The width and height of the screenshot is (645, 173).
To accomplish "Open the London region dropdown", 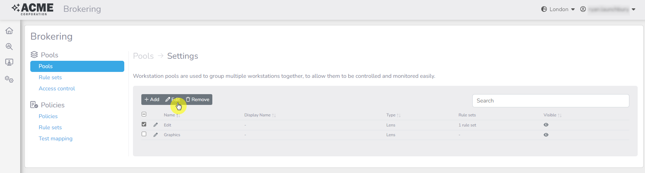I will [x=558, y=9].
